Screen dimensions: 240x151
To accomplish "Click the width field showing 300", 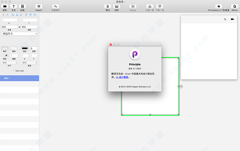I will [x=9, y=27].
